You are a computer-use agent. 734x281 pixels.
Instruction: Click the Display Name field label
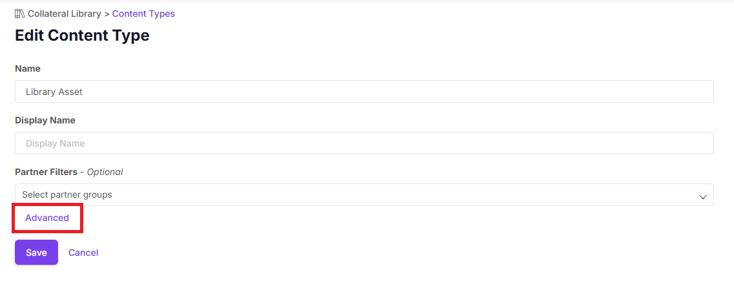pos(45,120)
